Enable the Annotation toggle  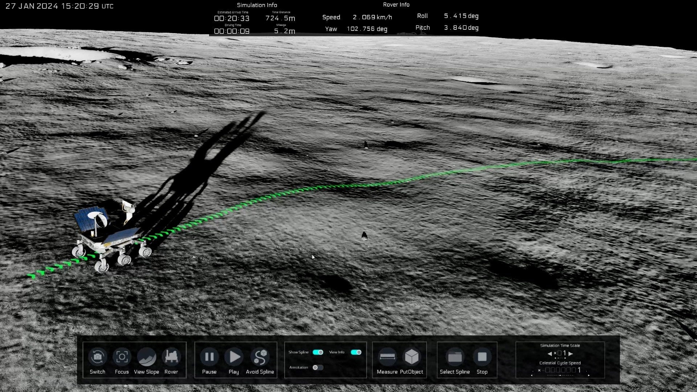318,367
